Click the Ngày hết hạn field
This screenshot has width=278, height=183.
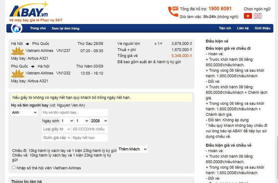click(x=90, y=138)
